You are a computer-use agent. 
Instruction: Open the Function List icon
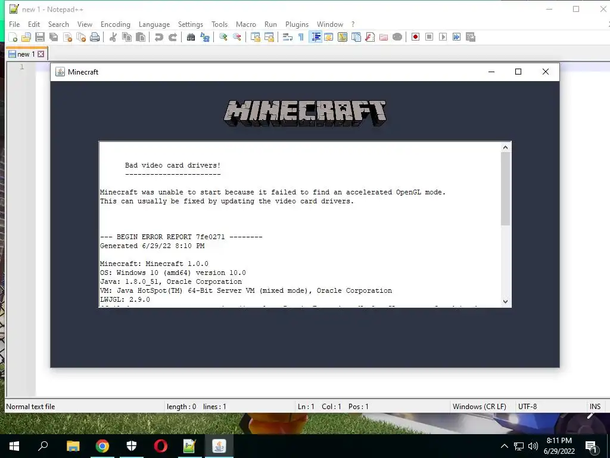370,37
